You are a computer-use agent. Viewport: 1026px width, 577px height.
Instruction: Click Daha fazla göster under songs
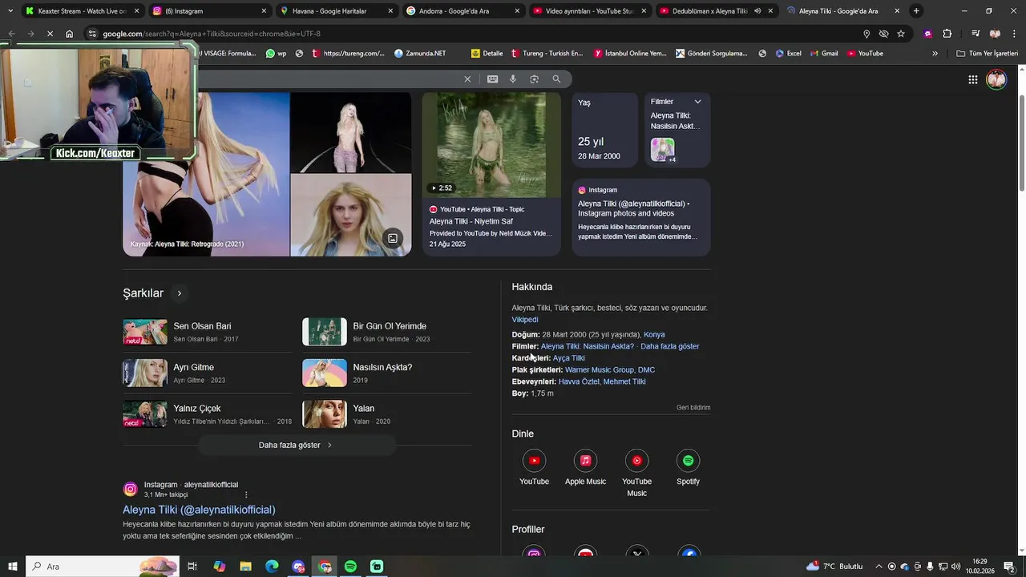[x=296, y=445]
